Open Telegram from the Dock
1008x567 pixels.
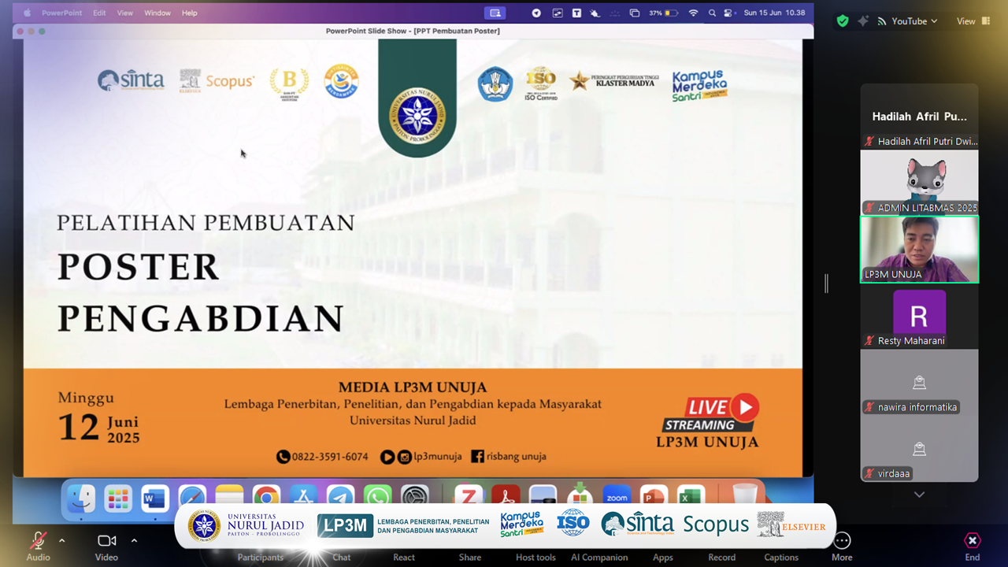tap(340, 496)
